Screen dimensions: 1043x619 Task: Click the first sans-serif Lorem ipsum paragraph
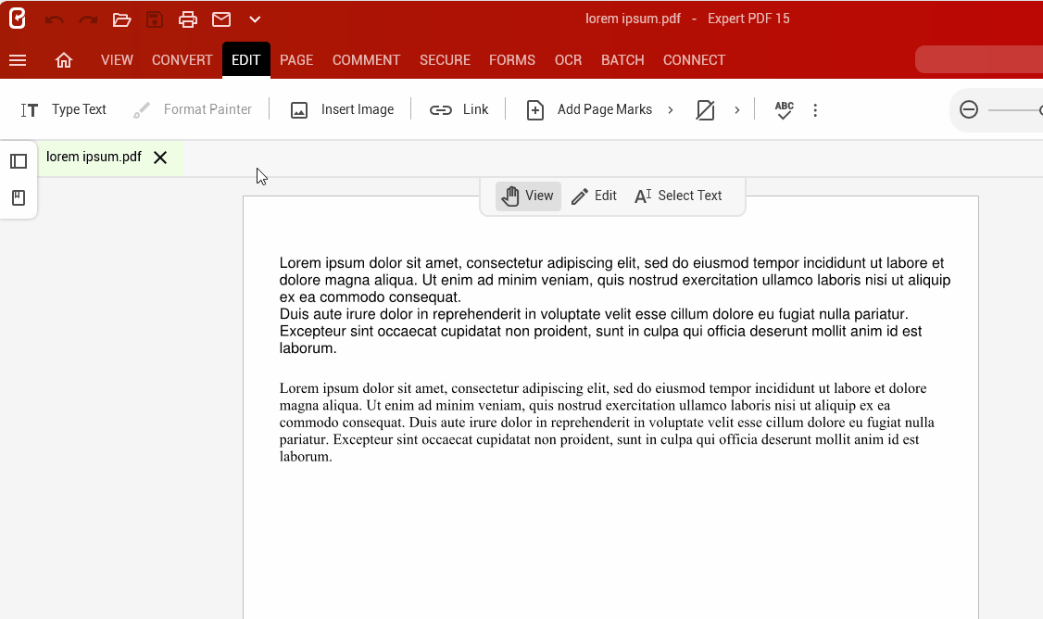(615, 306)
